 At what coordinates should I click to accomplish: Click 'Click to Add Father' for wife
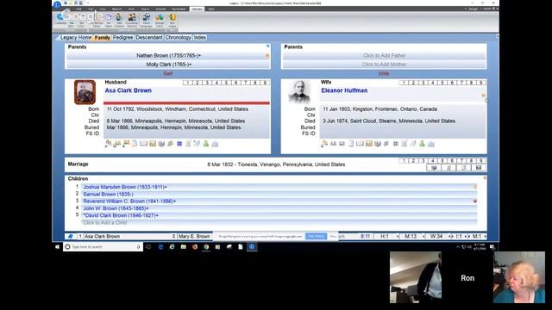pyautogui.click(x=384, y=55)
